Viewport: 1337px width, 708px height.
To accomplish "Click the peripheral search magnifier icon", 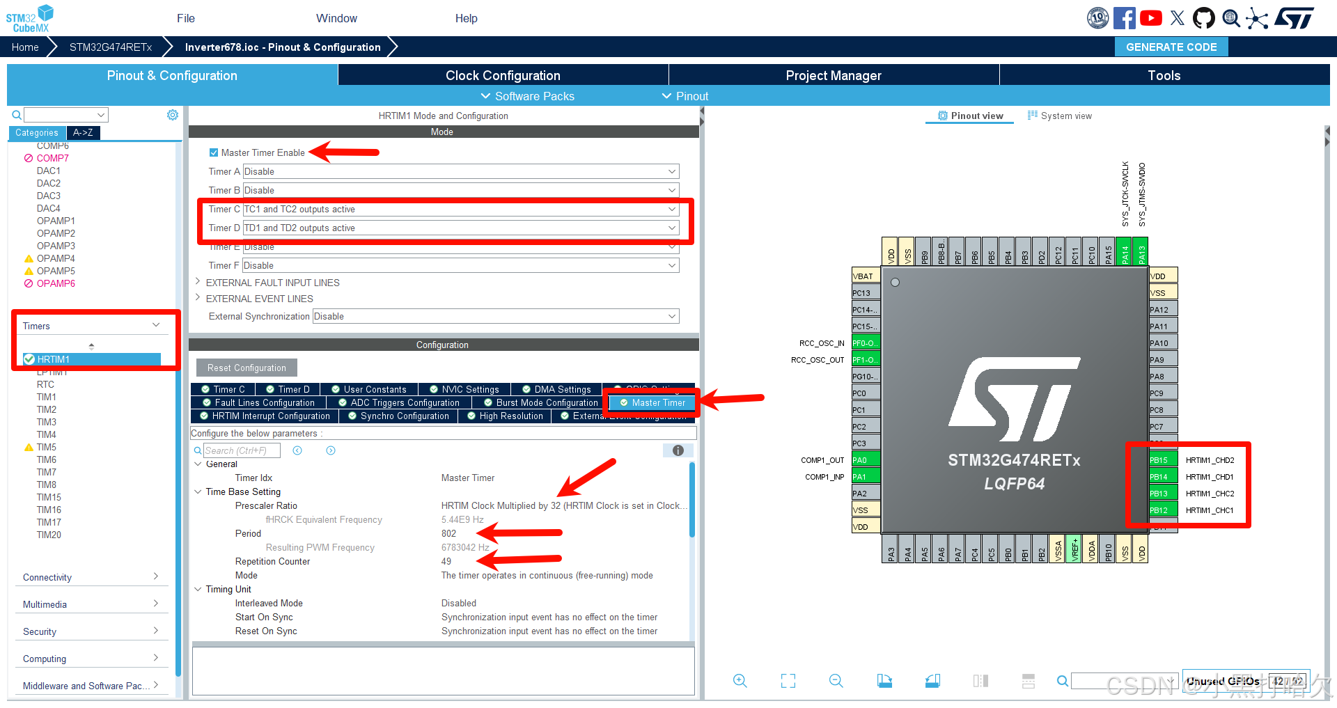I will pos(17,115).
